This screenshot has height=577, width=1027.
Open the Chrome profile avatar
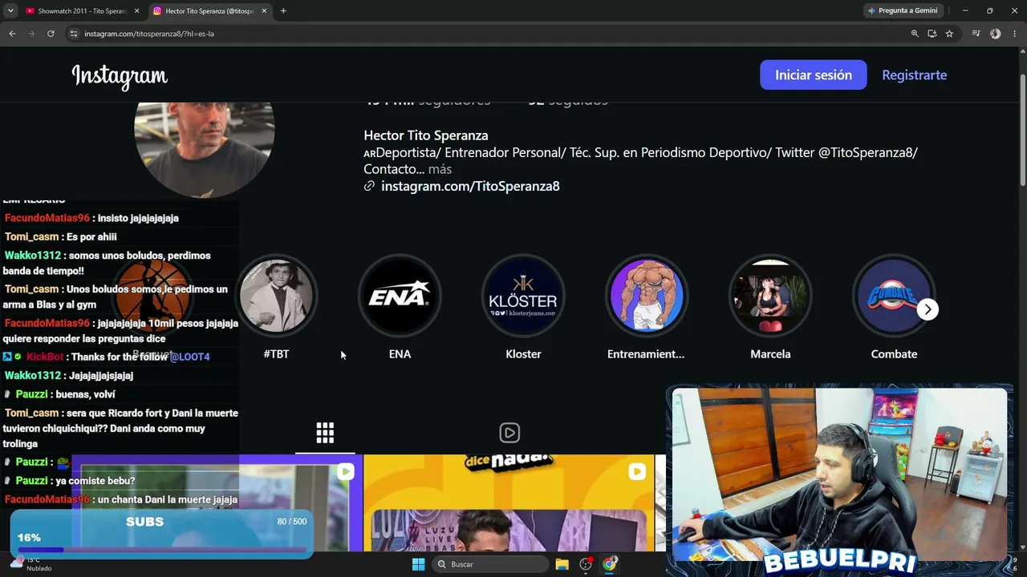(996, 34)
